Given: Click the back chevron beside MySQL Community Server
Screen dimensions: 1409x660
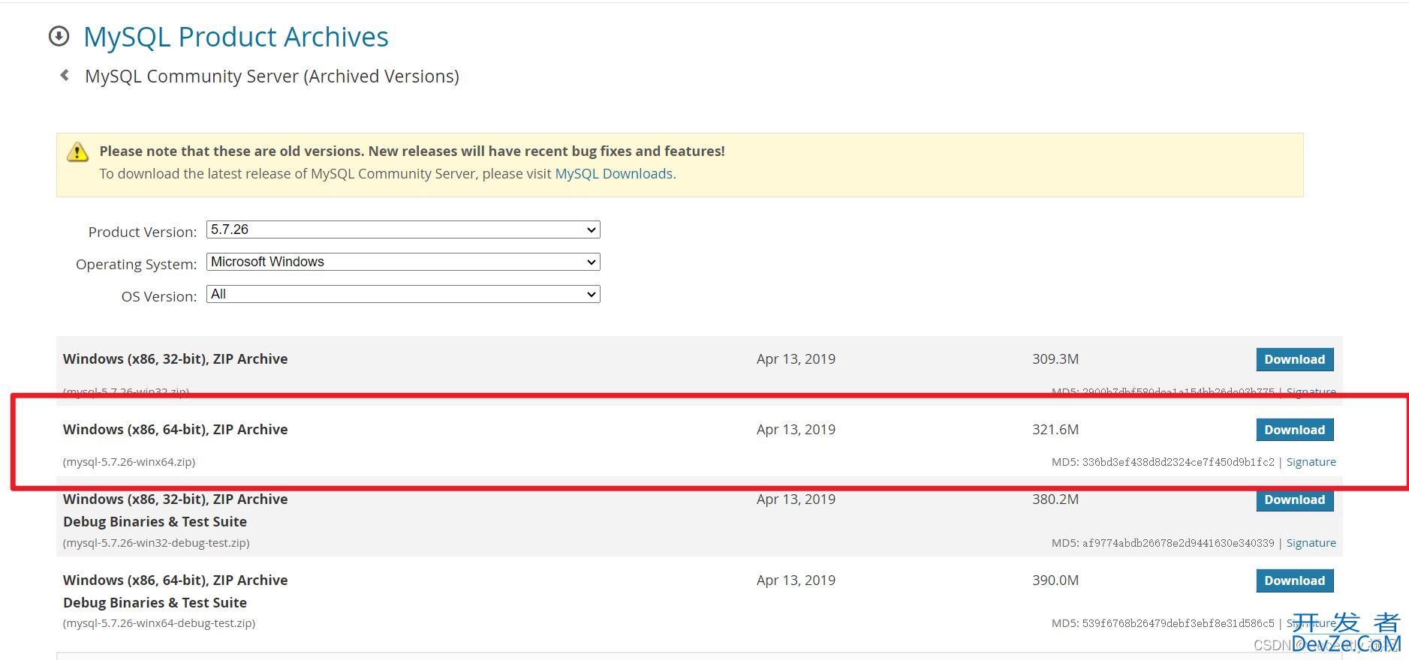Looking at the screenshot, I should pos(65,75).
